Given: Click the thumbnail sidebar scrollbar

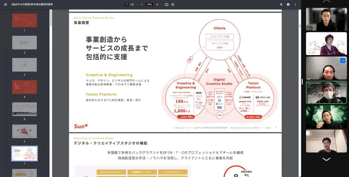Looking at the screenshot, I should [51, 18].
